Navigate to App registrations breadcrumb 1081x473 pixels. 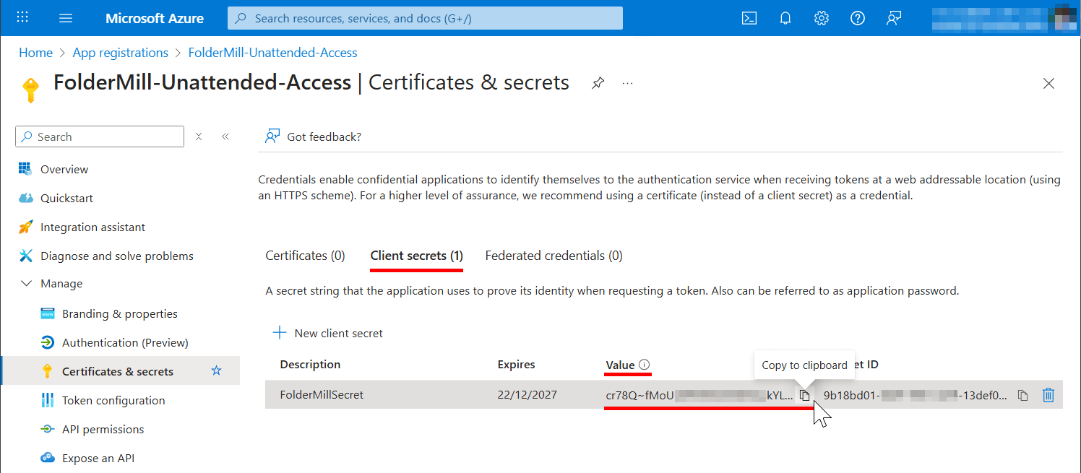tap(120, 52)
